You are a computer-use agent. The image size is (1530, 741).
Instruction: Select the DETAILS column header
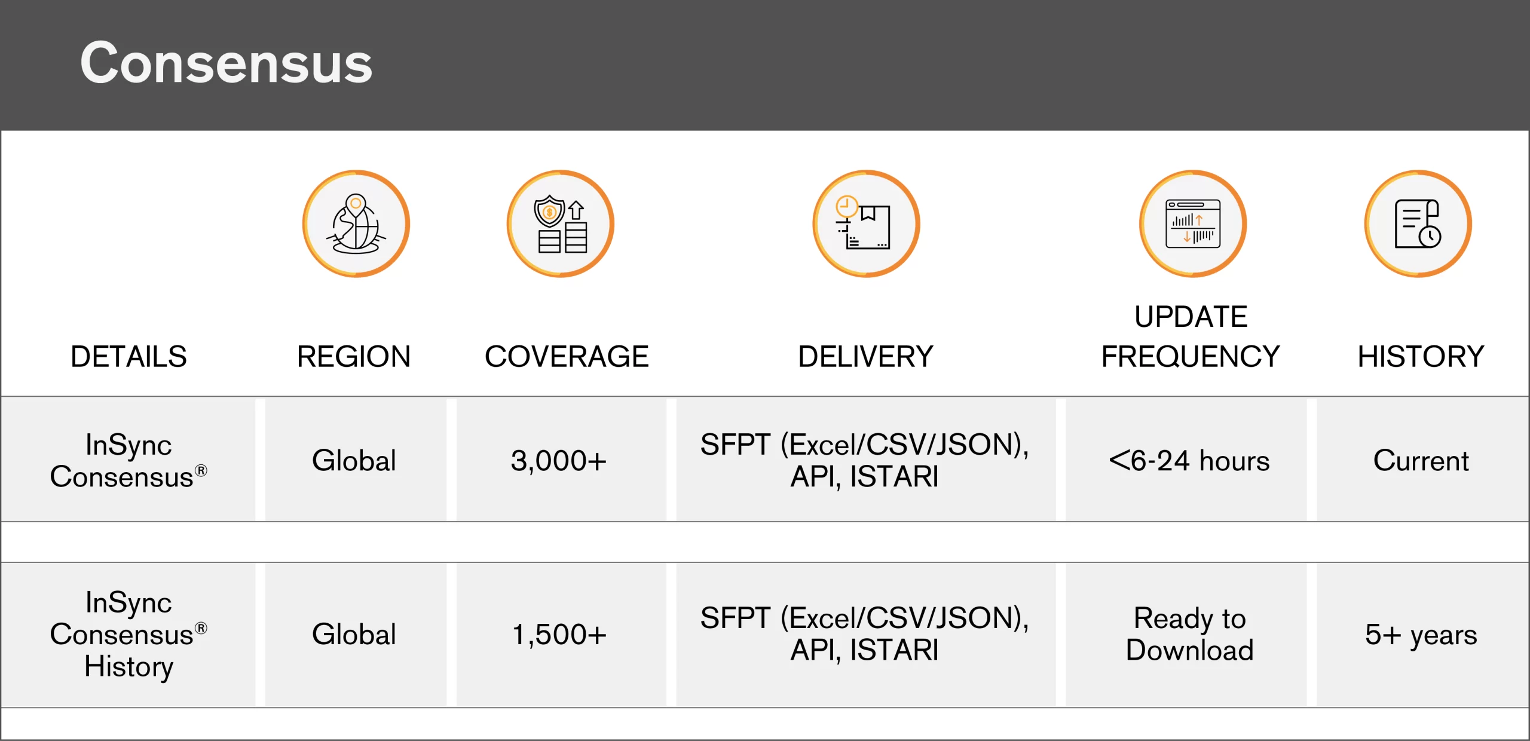point(128,357)
